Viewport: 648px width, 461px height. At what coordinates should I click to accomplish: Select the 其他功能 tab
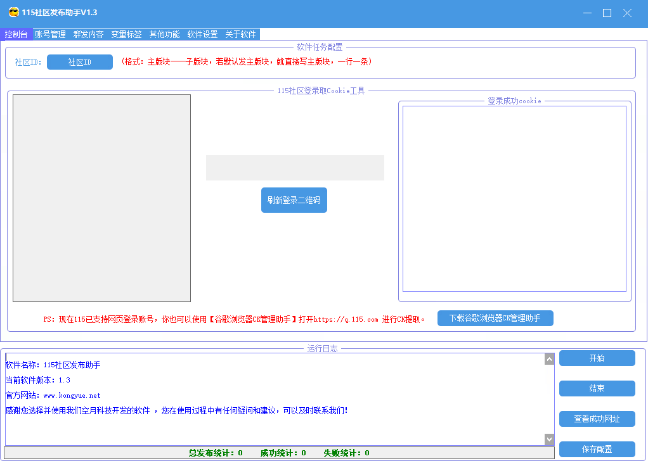(x=164, y=34)
